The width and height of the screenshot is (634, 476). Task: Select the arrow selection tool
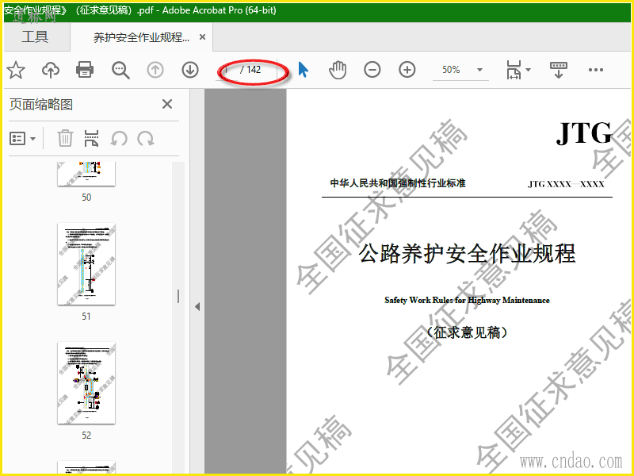[304, 70]
